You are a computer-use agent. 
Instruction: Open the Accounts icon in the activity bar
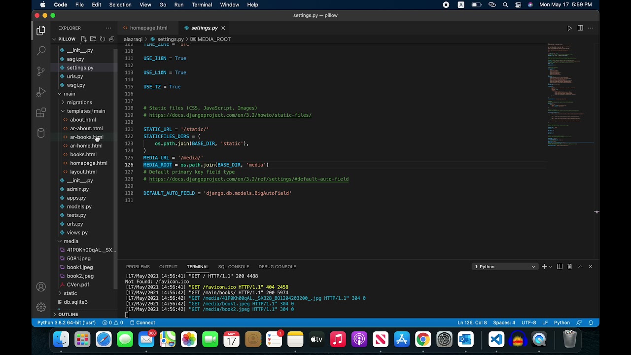(x=41, y=287)
